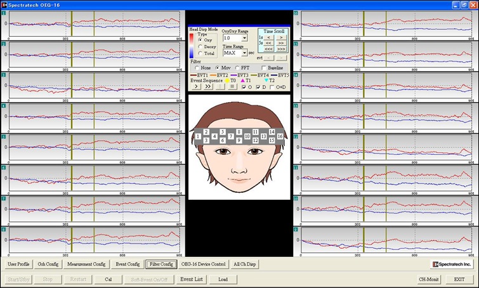The width and height of the screenshot is (479, 288).
Task: Select channel 12 marker on head diagram
Action: click(x=256, y=140)
